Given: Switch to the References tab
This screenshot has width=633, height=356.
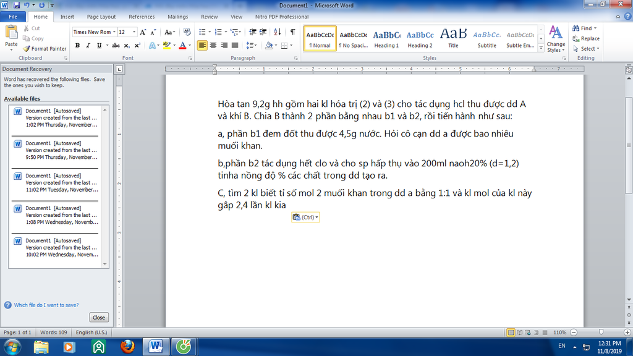Looking at the screenshot, I should [142, 17].
